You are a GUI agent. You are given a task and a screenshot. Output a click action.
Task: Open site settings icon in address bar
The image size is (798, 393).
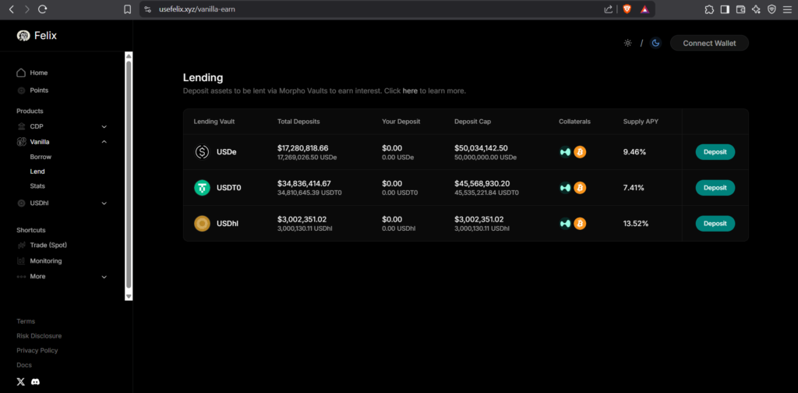tap(148, 9)
